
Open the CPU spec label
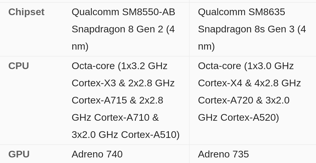point(18,66)
